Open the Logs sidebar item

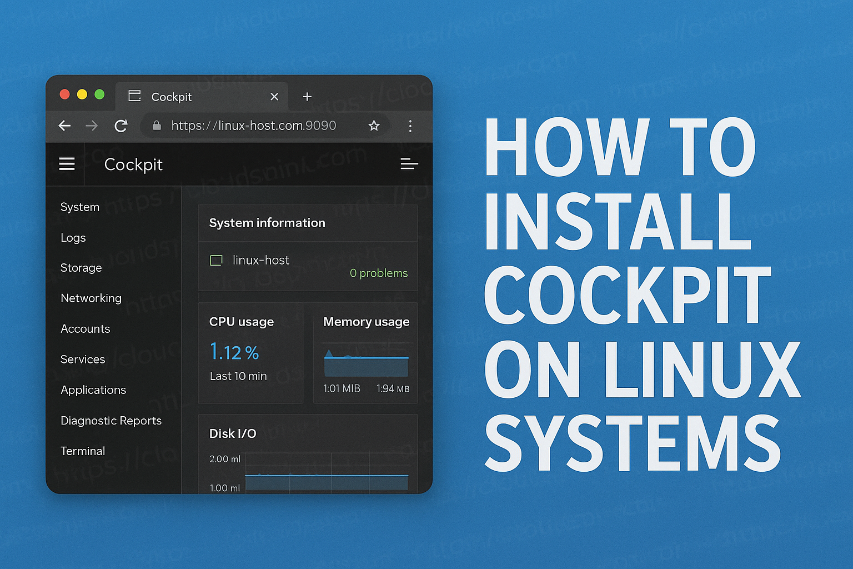pos(73,238)
